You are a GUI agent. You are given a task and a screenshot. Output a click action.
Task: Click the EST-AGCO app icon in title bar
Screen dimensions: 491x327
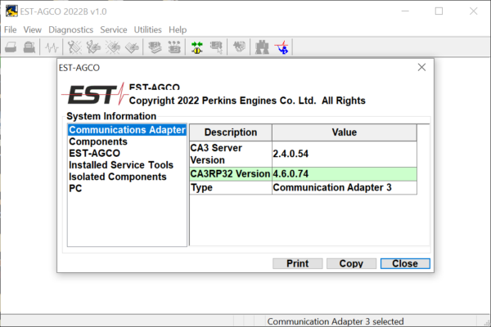(11, 11)
